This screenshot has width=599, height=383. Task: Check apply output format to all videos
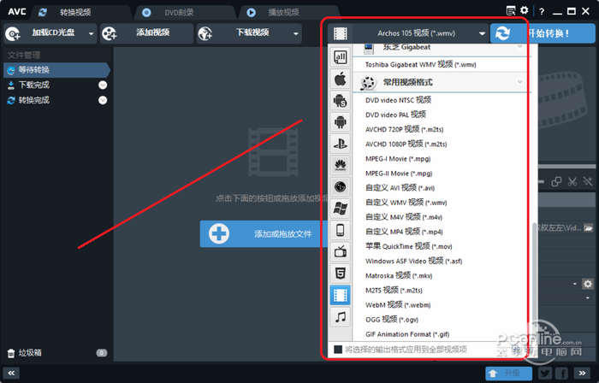pos(338,350)
